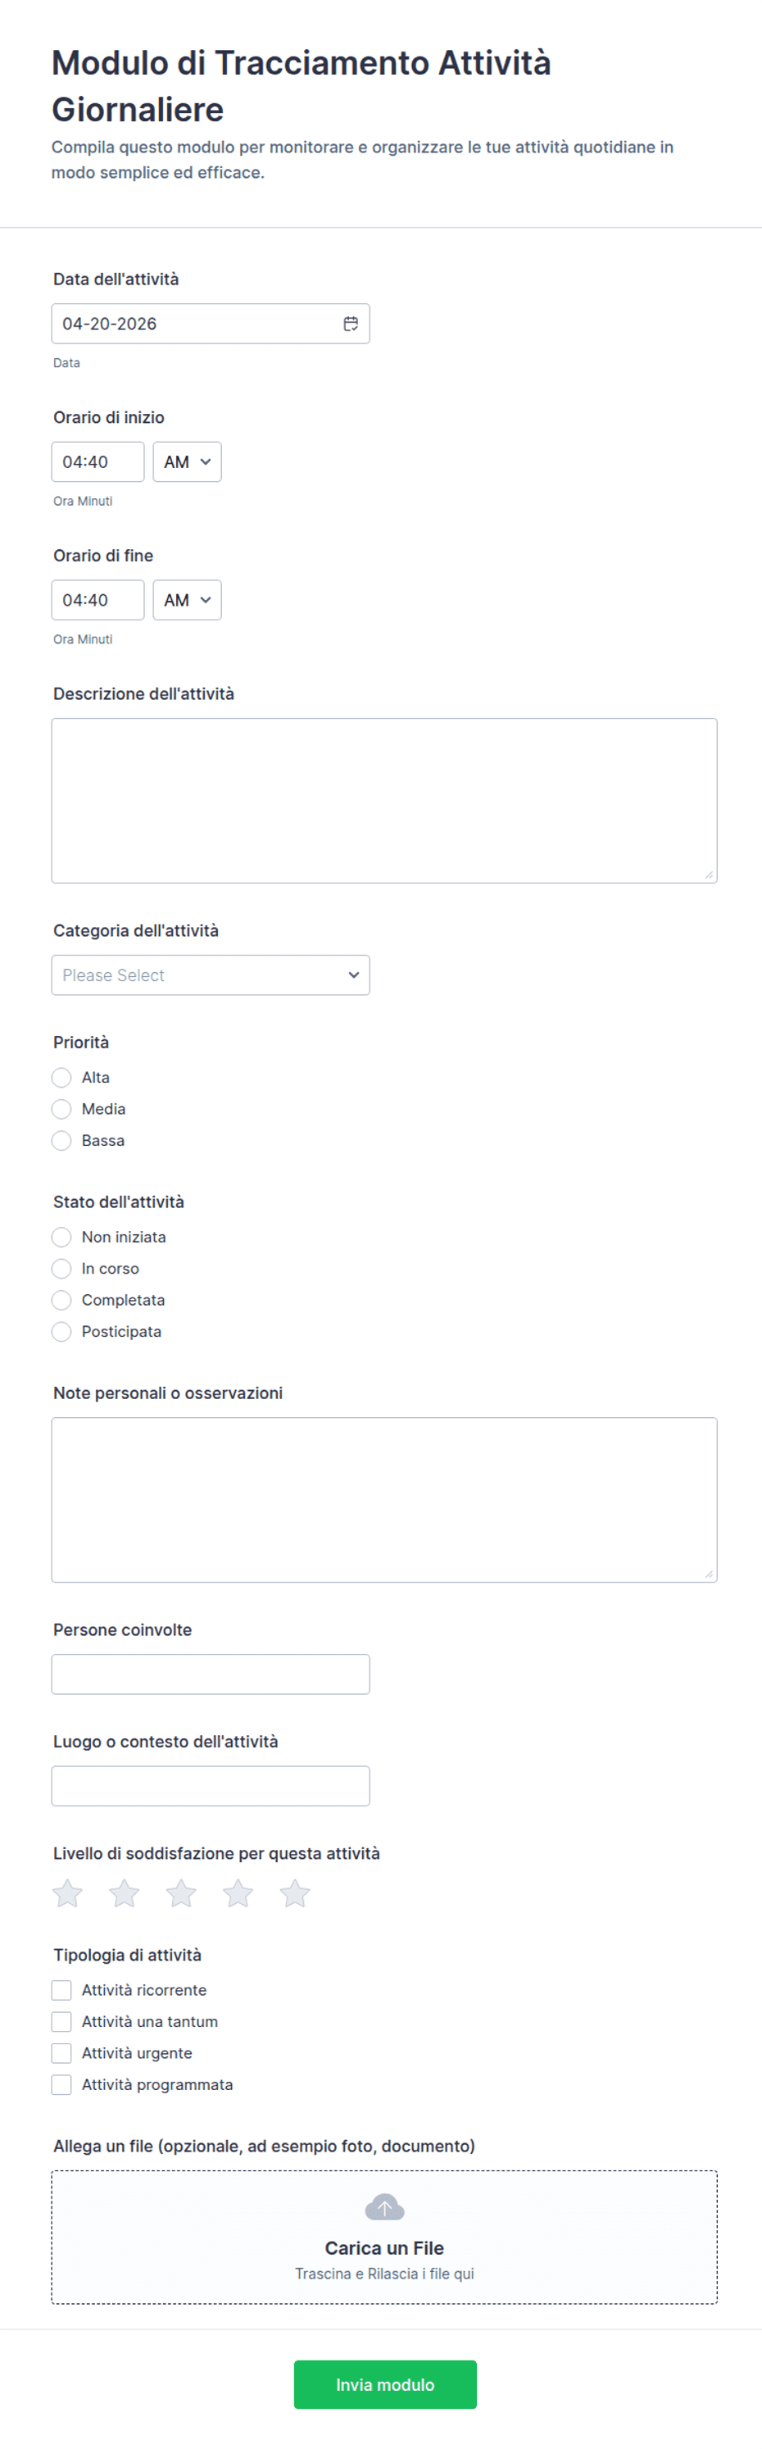Image resolution: width=762 pixels, height=2449 pixels.
Task: Select the third satisfaction star
Action: pos(181,1892)
